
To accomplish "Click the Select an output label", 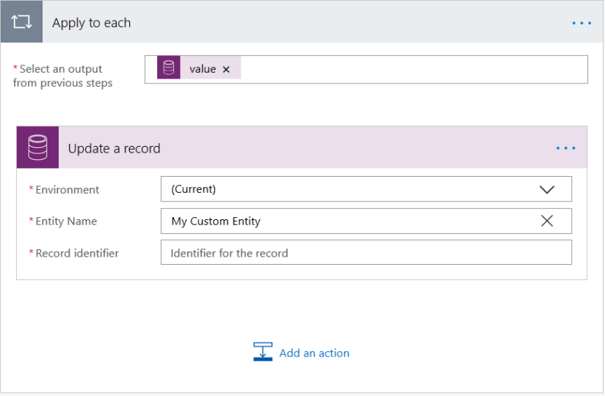I will coord(62,76).
